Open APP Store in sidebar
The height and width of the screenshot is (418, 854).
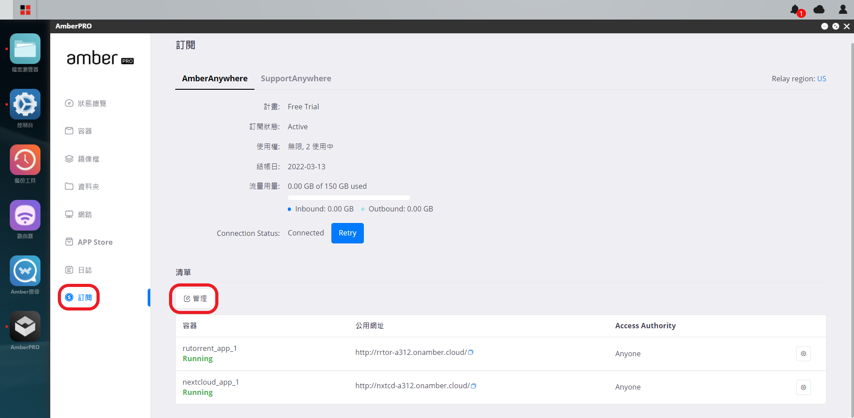[89, 242]
